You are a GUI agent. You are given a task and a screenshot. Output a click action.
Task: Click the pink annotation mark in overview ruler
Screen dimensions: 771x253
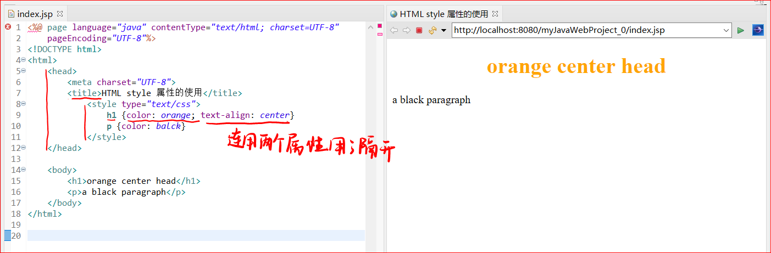(379, 34)
